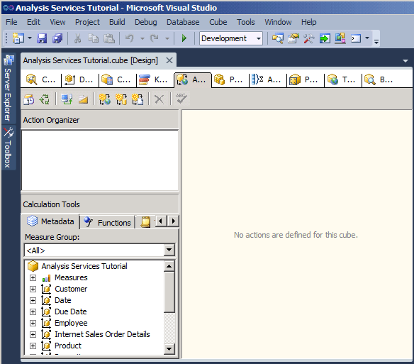Open the Cube menu
This screenshot has height=364, width=414.
[218, 22]
